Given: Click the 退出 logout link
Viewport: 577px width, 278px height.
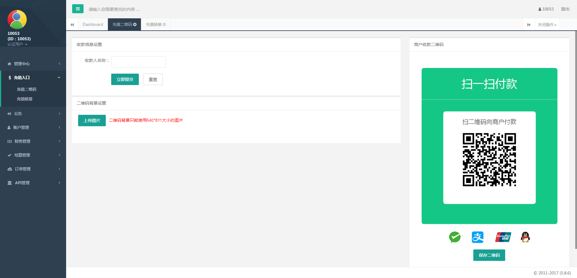Looking at the screenshot, I should click(565, 9).
